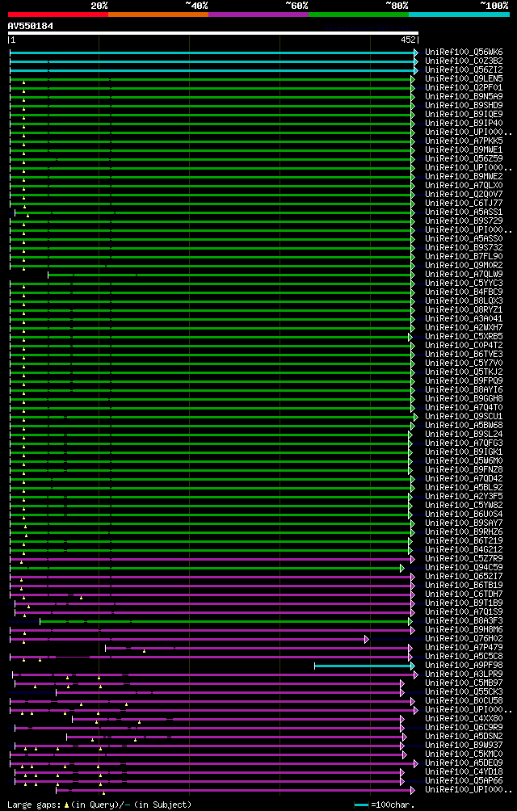
Task: Click the purple ~60% legend segment
Action: click(x=258, y=15)
